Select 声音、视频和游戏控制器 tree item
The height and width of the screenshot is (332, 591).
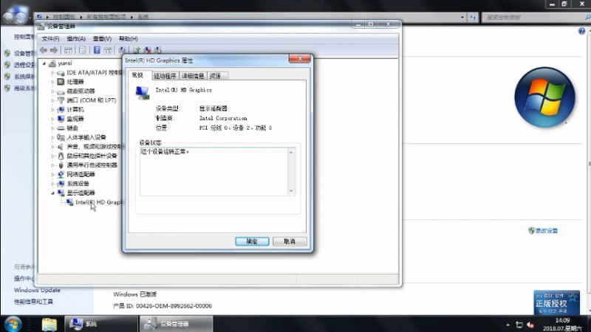pyautogui.click(x=95, y=146)
